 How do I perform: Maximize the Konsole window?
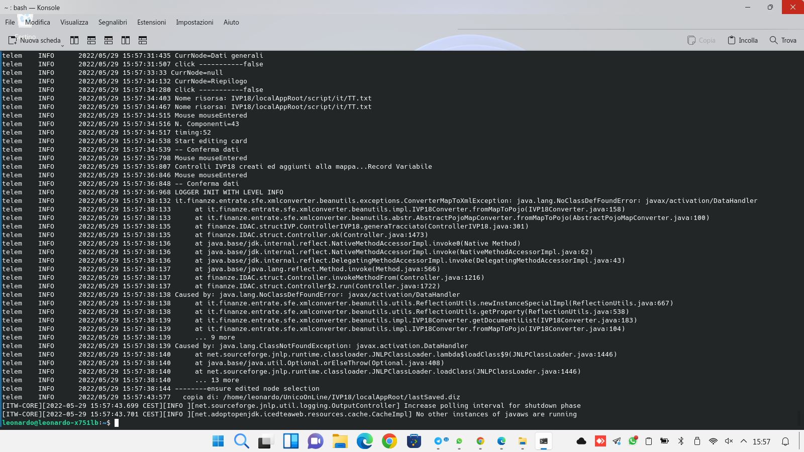770,7
